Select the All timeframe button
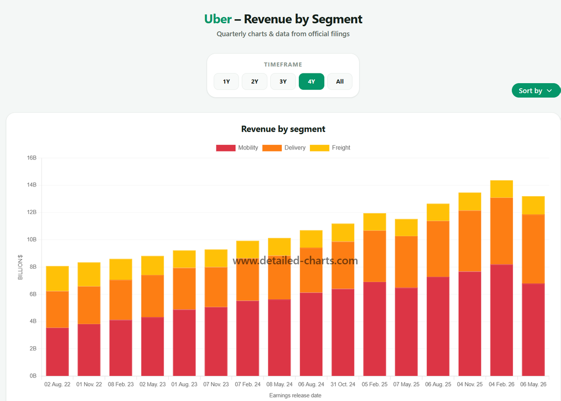 coord(340,81)
